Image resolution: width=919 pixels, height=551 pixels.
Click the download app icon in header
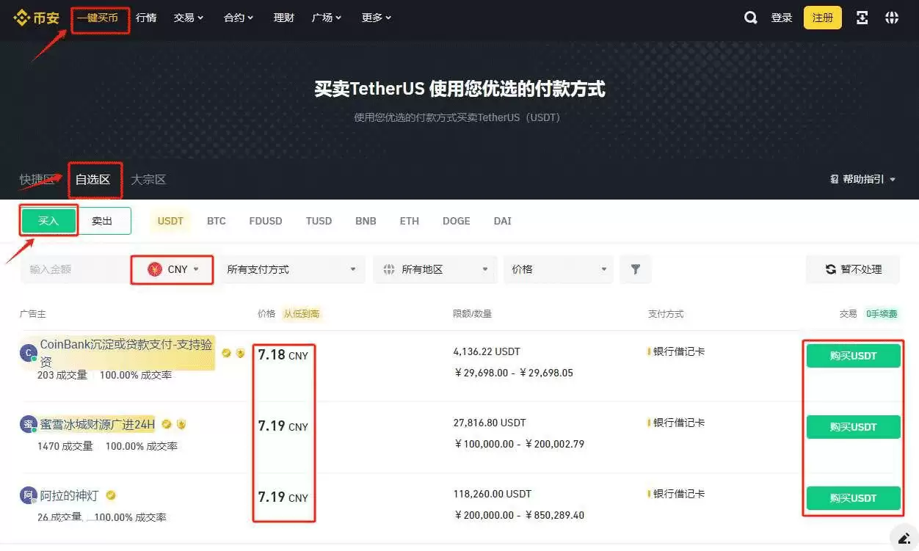[862, 17]
